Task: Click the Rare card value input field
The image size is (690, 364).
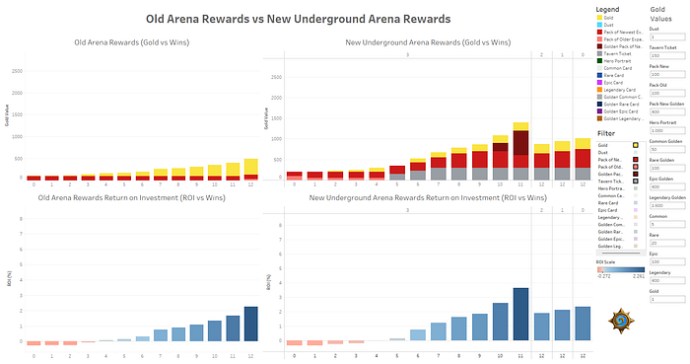Action: click(x=667, y=243)
